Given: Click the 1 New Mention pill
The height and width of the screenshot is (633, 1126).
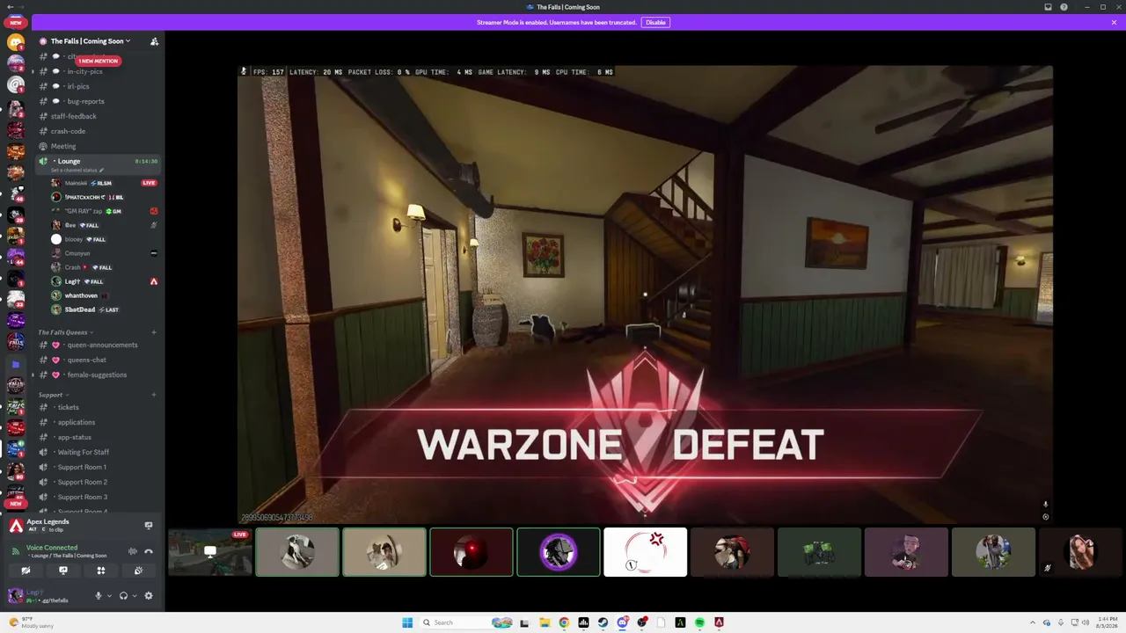Looking at the screenshot, I should (98, 61).
